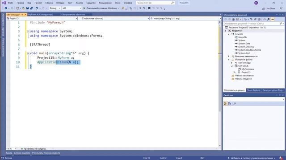Collapse the references node in Solution Explorer
Image resolution: width=286 pixels, height=160 pixels.
coord(229,34)
